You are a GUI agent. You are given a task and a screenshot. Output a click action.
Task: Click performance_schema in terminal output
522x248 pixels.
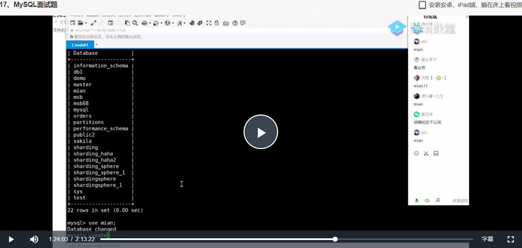click(x=101, y=129)
